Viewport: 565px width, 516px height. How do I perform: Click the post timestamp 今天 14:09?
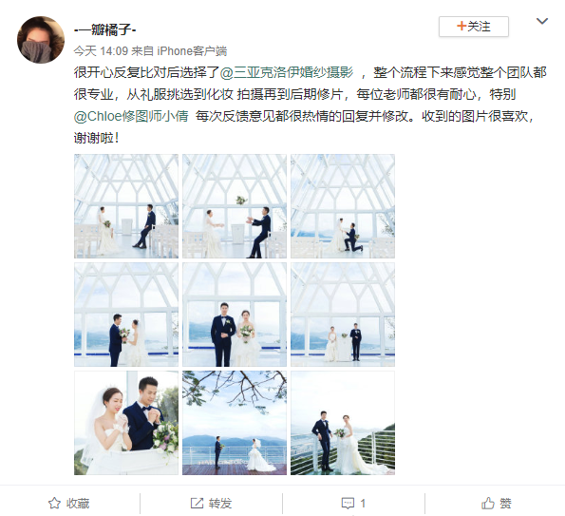tap(101, 51)
